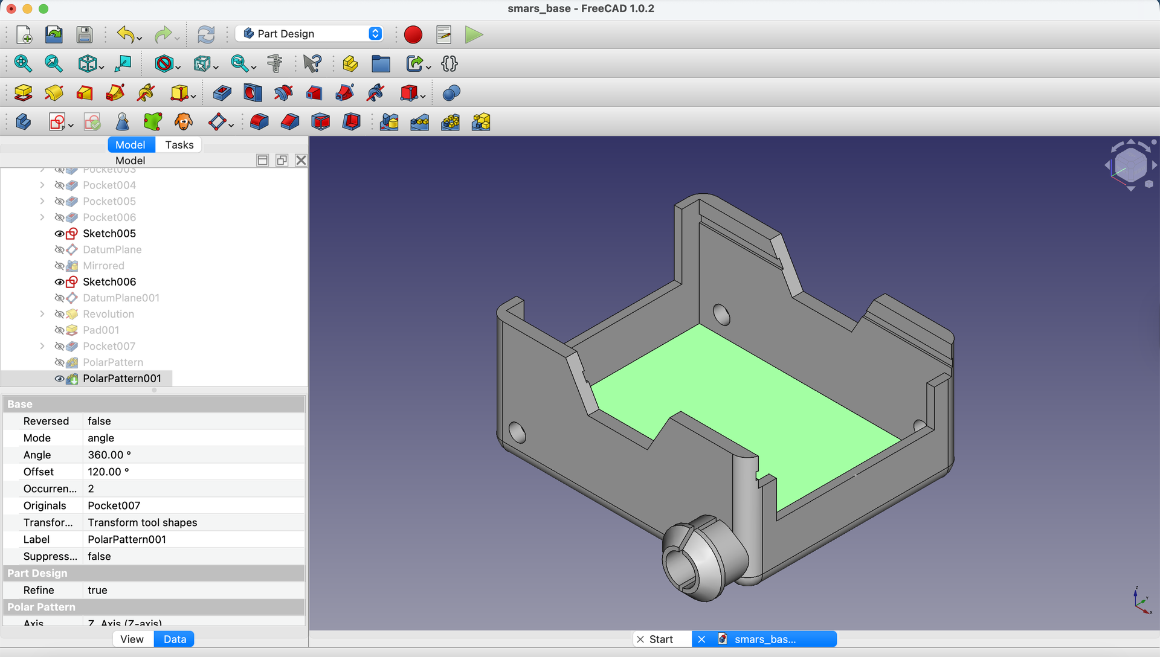Viewport: 1160px width, 657px height.
Task: Click the Occurrences value field
Action: coord(194,489)
